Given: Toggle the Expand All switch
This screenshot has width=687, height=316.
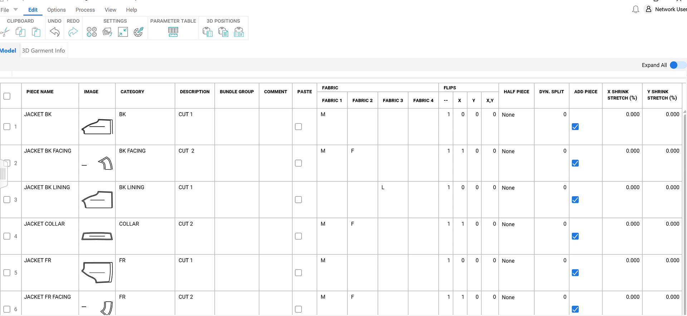Looking at the screenshot, I should pos(678,65).
